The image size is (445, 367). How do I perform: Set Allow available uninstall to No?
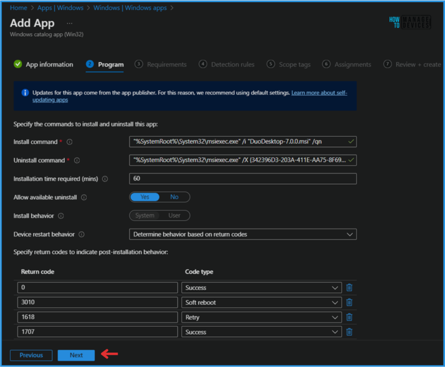click(174, 197)
